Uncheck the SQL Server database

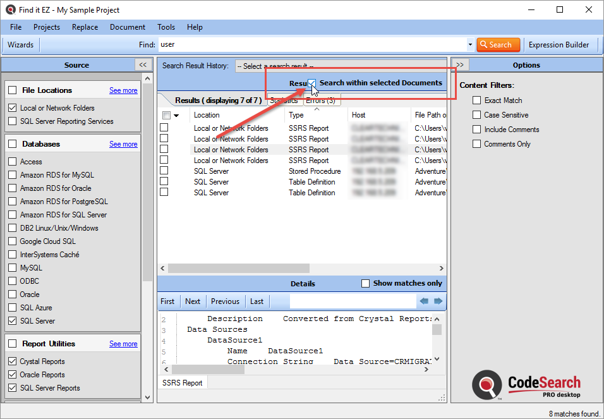pos(13,320)
